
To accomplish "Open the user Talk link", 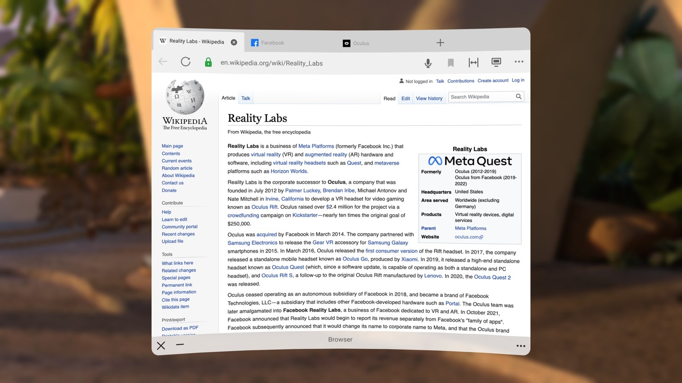I will [x=440, y=81].
